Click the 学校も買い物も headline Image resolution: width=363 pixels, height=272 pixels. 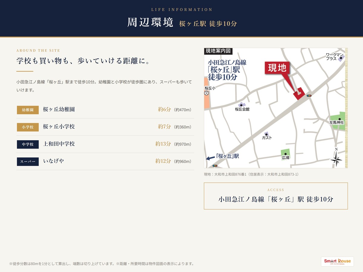coord(83,61)
